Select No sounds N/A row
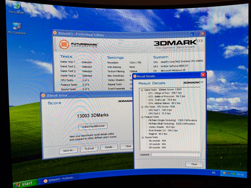 157,141
